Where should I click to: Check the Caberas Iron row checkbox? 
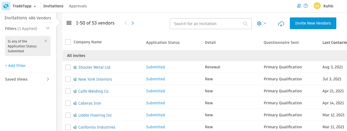[68, 103]
